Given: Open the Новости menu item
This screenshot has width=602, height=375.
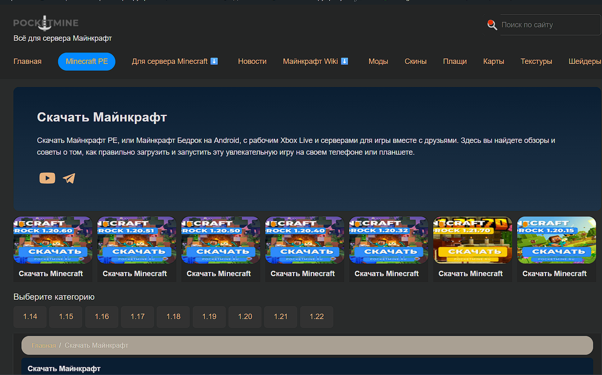Looking at the screenshot, I should pos(252,61).
